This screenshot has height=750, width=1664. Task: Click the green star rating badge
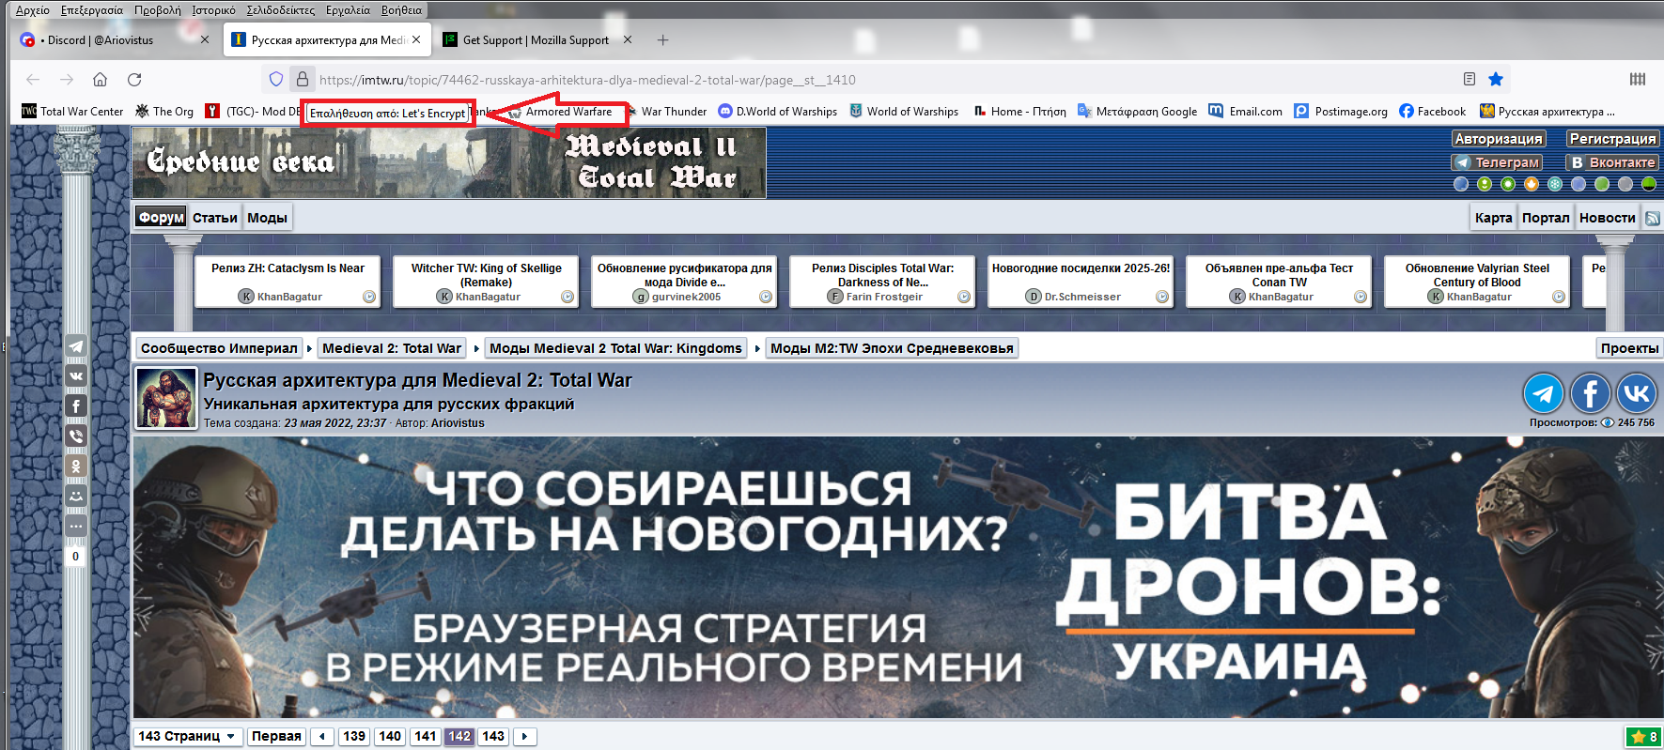pos(1643,737)
